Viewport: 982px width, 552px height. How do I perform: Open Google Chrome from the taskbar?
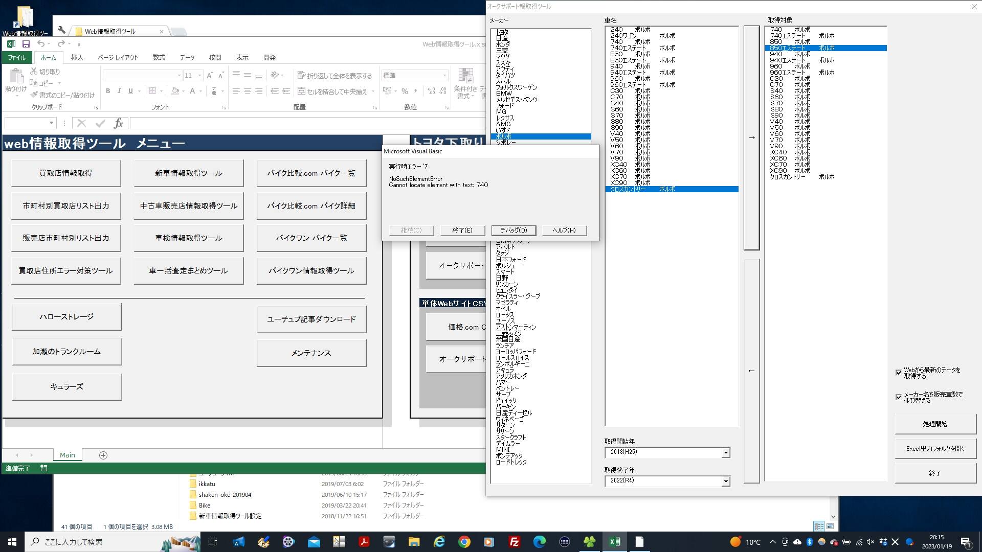click(464, 542)
